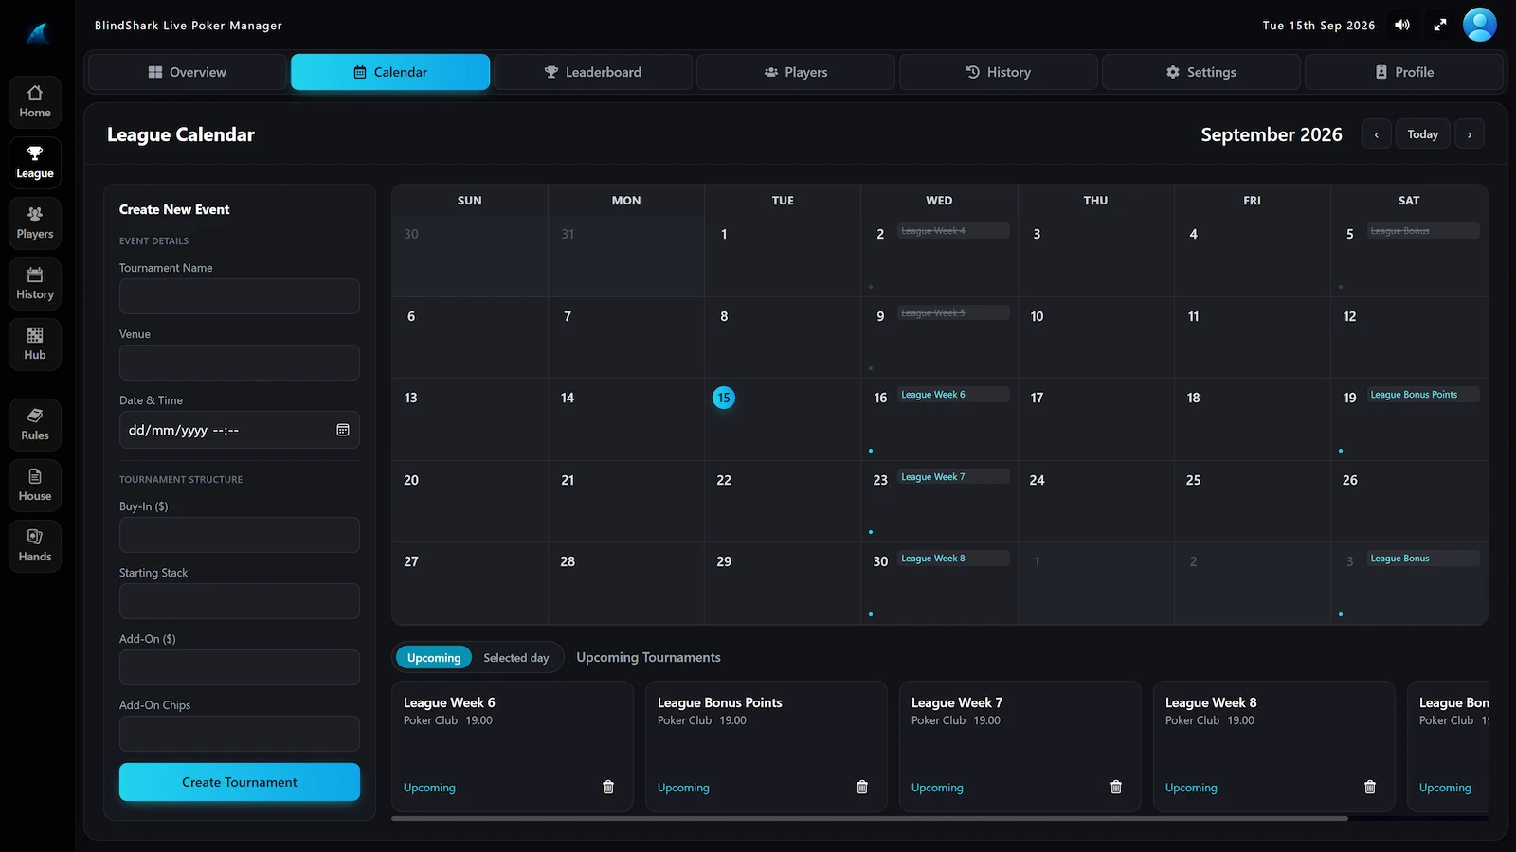Toggle fullscreen with the expand icon

pyautogui.click(x=1440, y=26)
